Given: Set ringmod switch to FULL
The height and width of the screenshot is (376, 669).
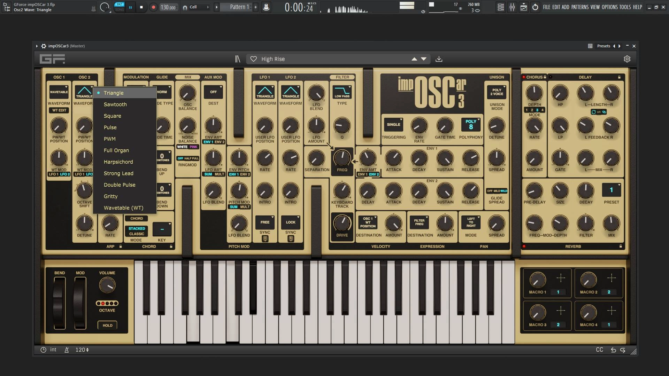Looking at the screenshot, I should (195, 158).
